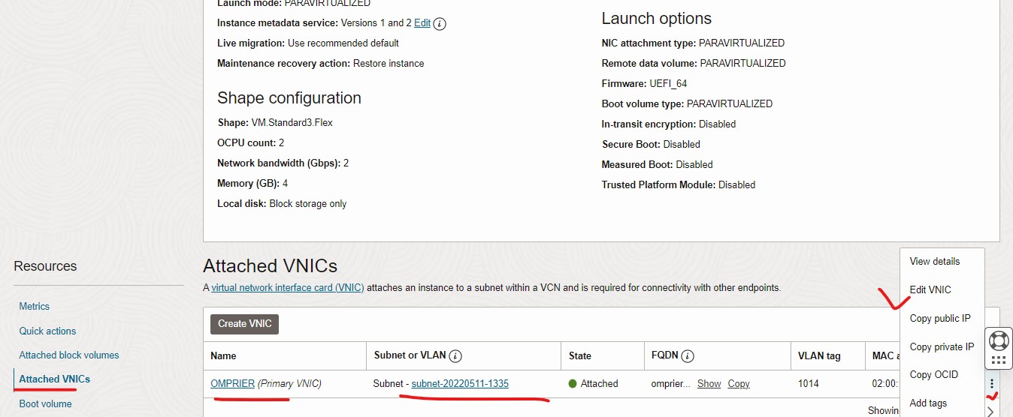Viewport: 1013px width, 417px height.
Task: Choose Copy private IP from the menu
Action: coord(941,347)
